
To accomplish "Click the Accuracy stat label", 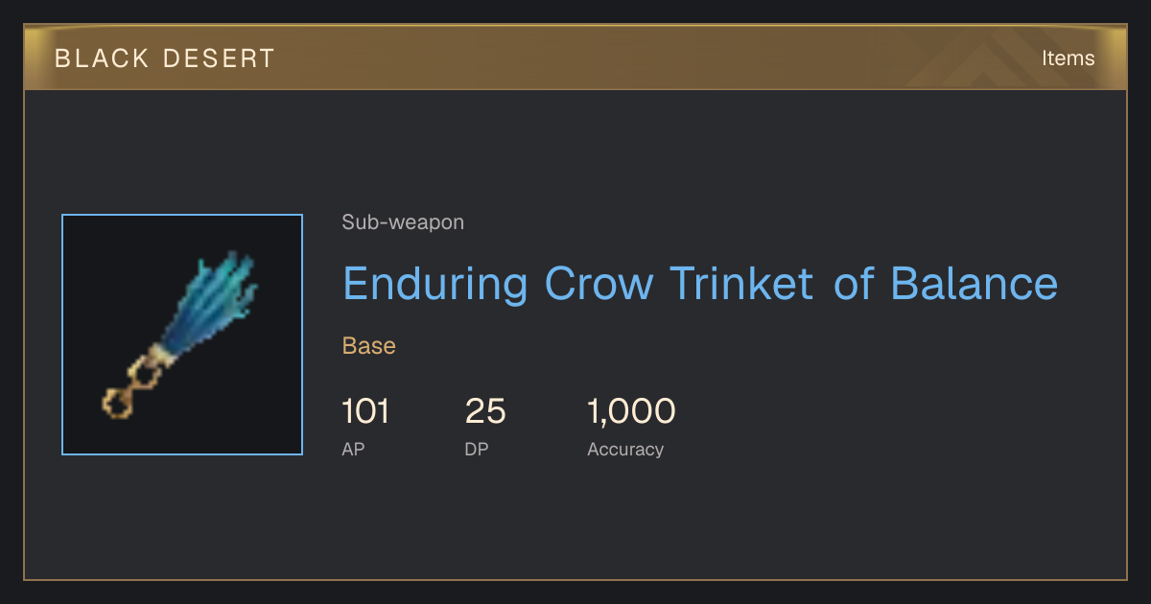I will [625, 449].
